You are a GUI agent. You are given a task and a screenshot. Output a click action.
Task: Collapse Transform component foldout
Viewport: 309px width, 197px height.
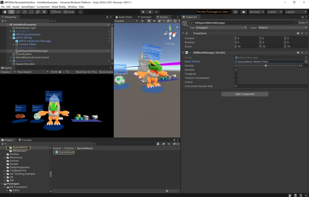point(183,33)
